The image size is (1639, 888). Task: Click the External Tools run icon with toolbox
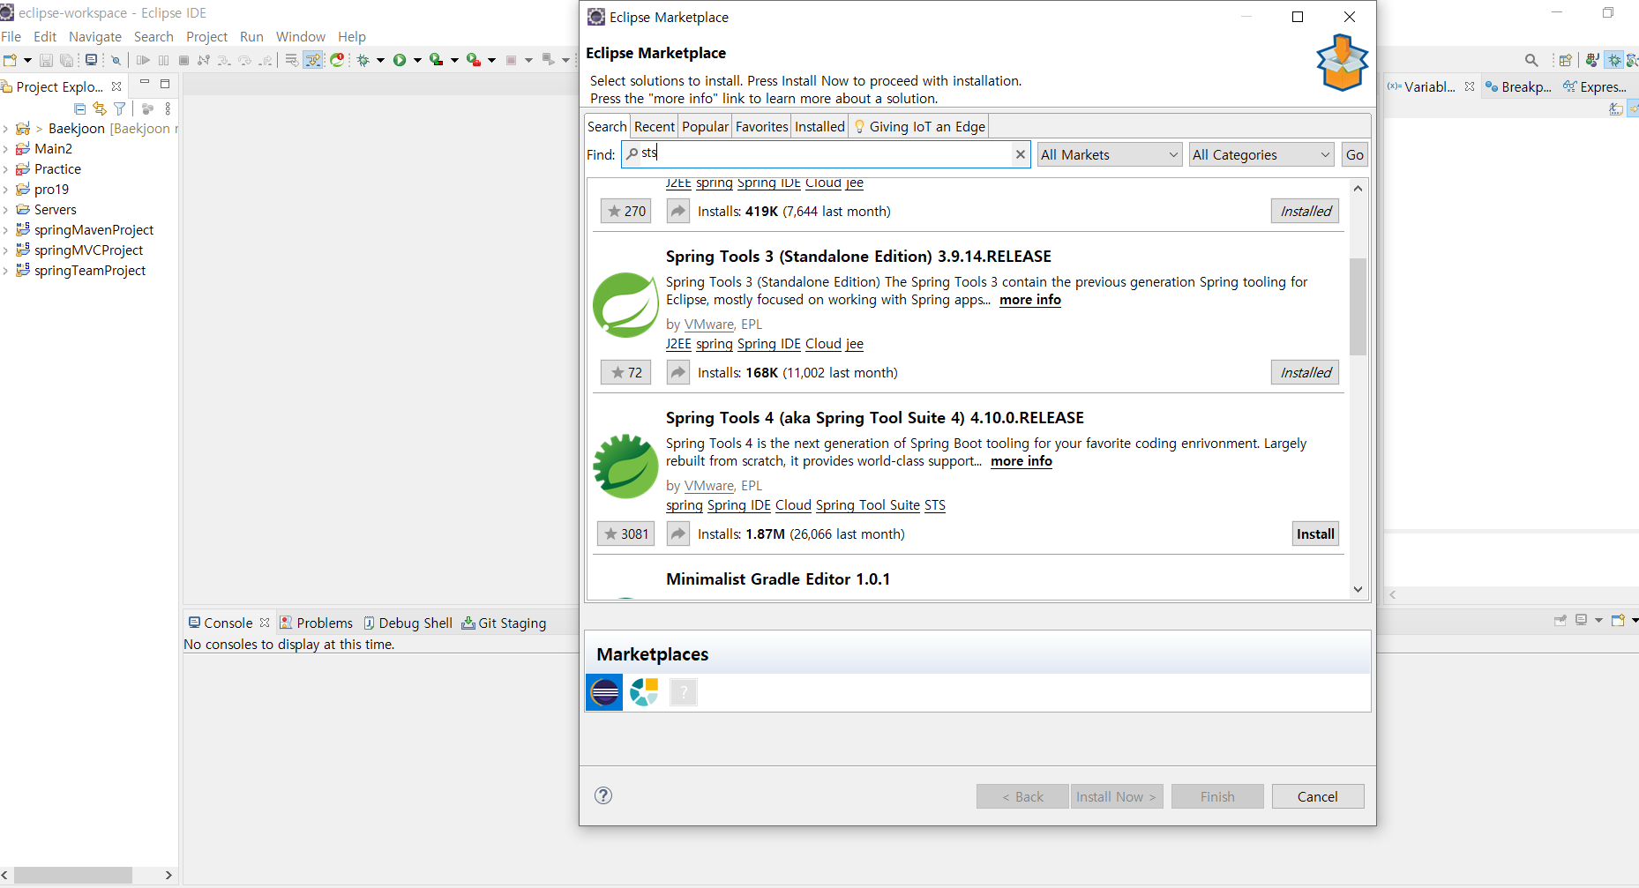coord(473,60)
